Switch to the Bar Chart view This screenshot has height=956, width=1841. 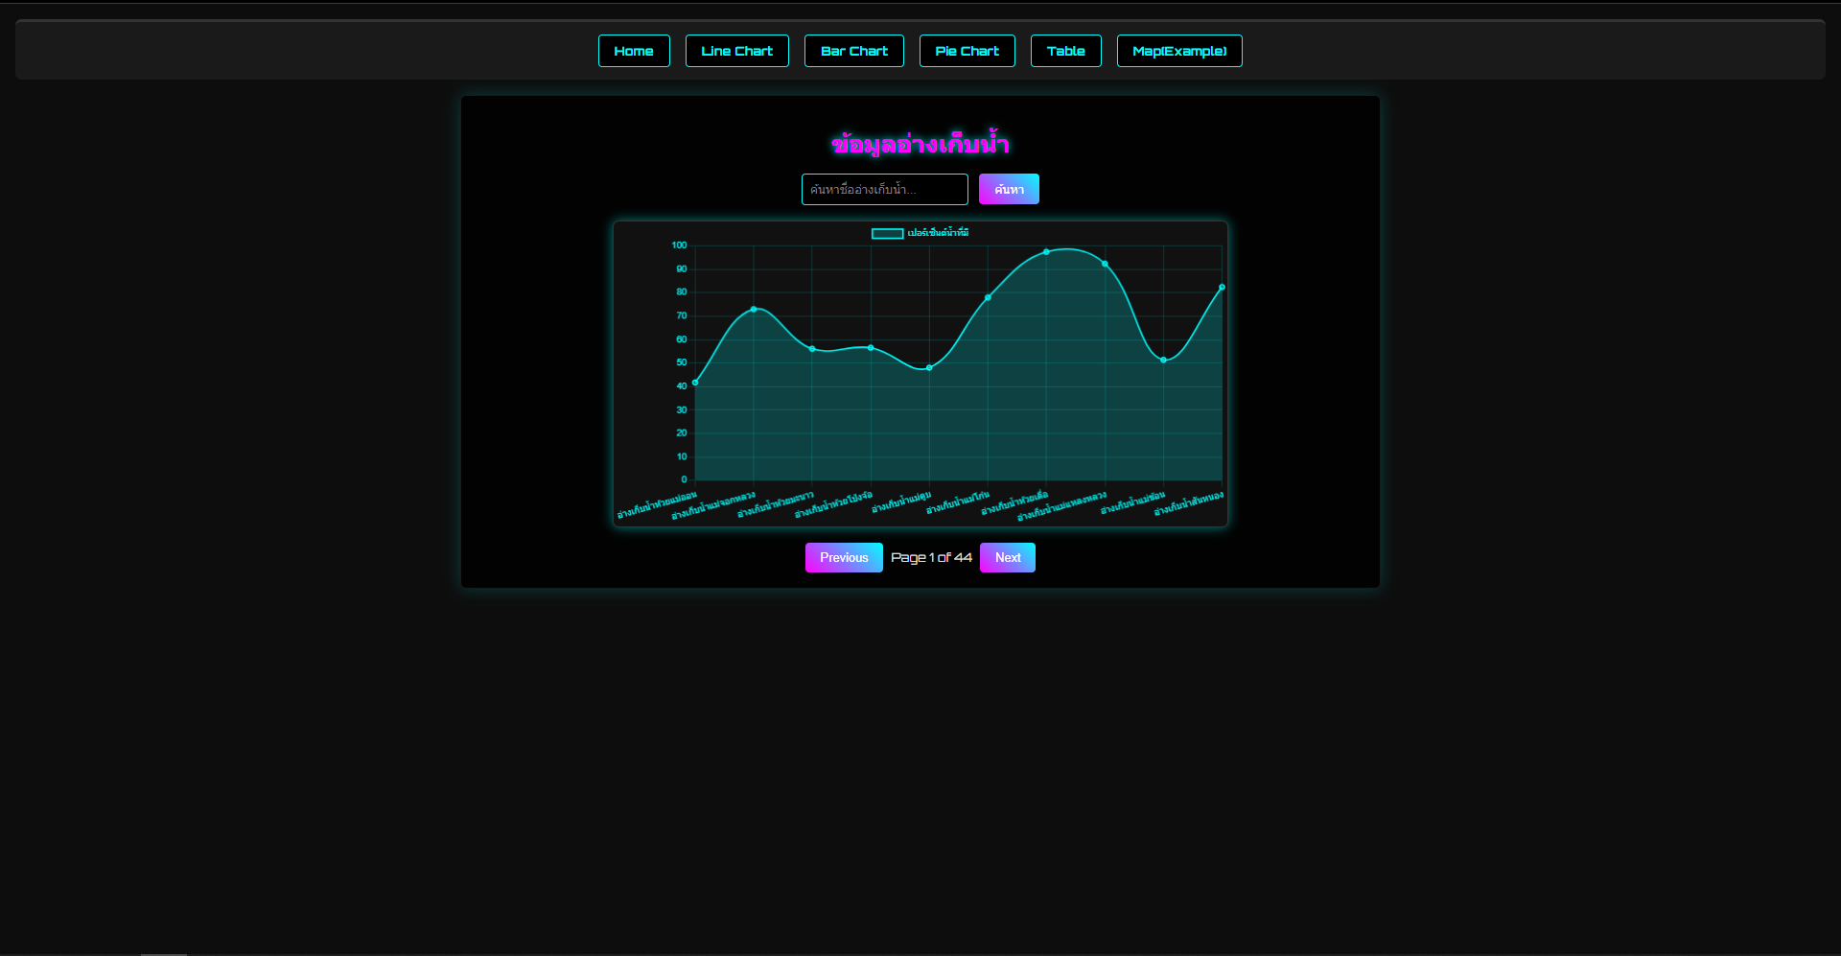853,50
